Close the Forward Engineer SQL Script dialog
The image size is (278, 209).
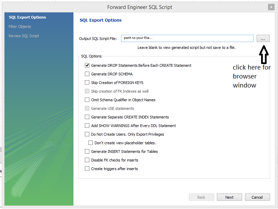271,7
